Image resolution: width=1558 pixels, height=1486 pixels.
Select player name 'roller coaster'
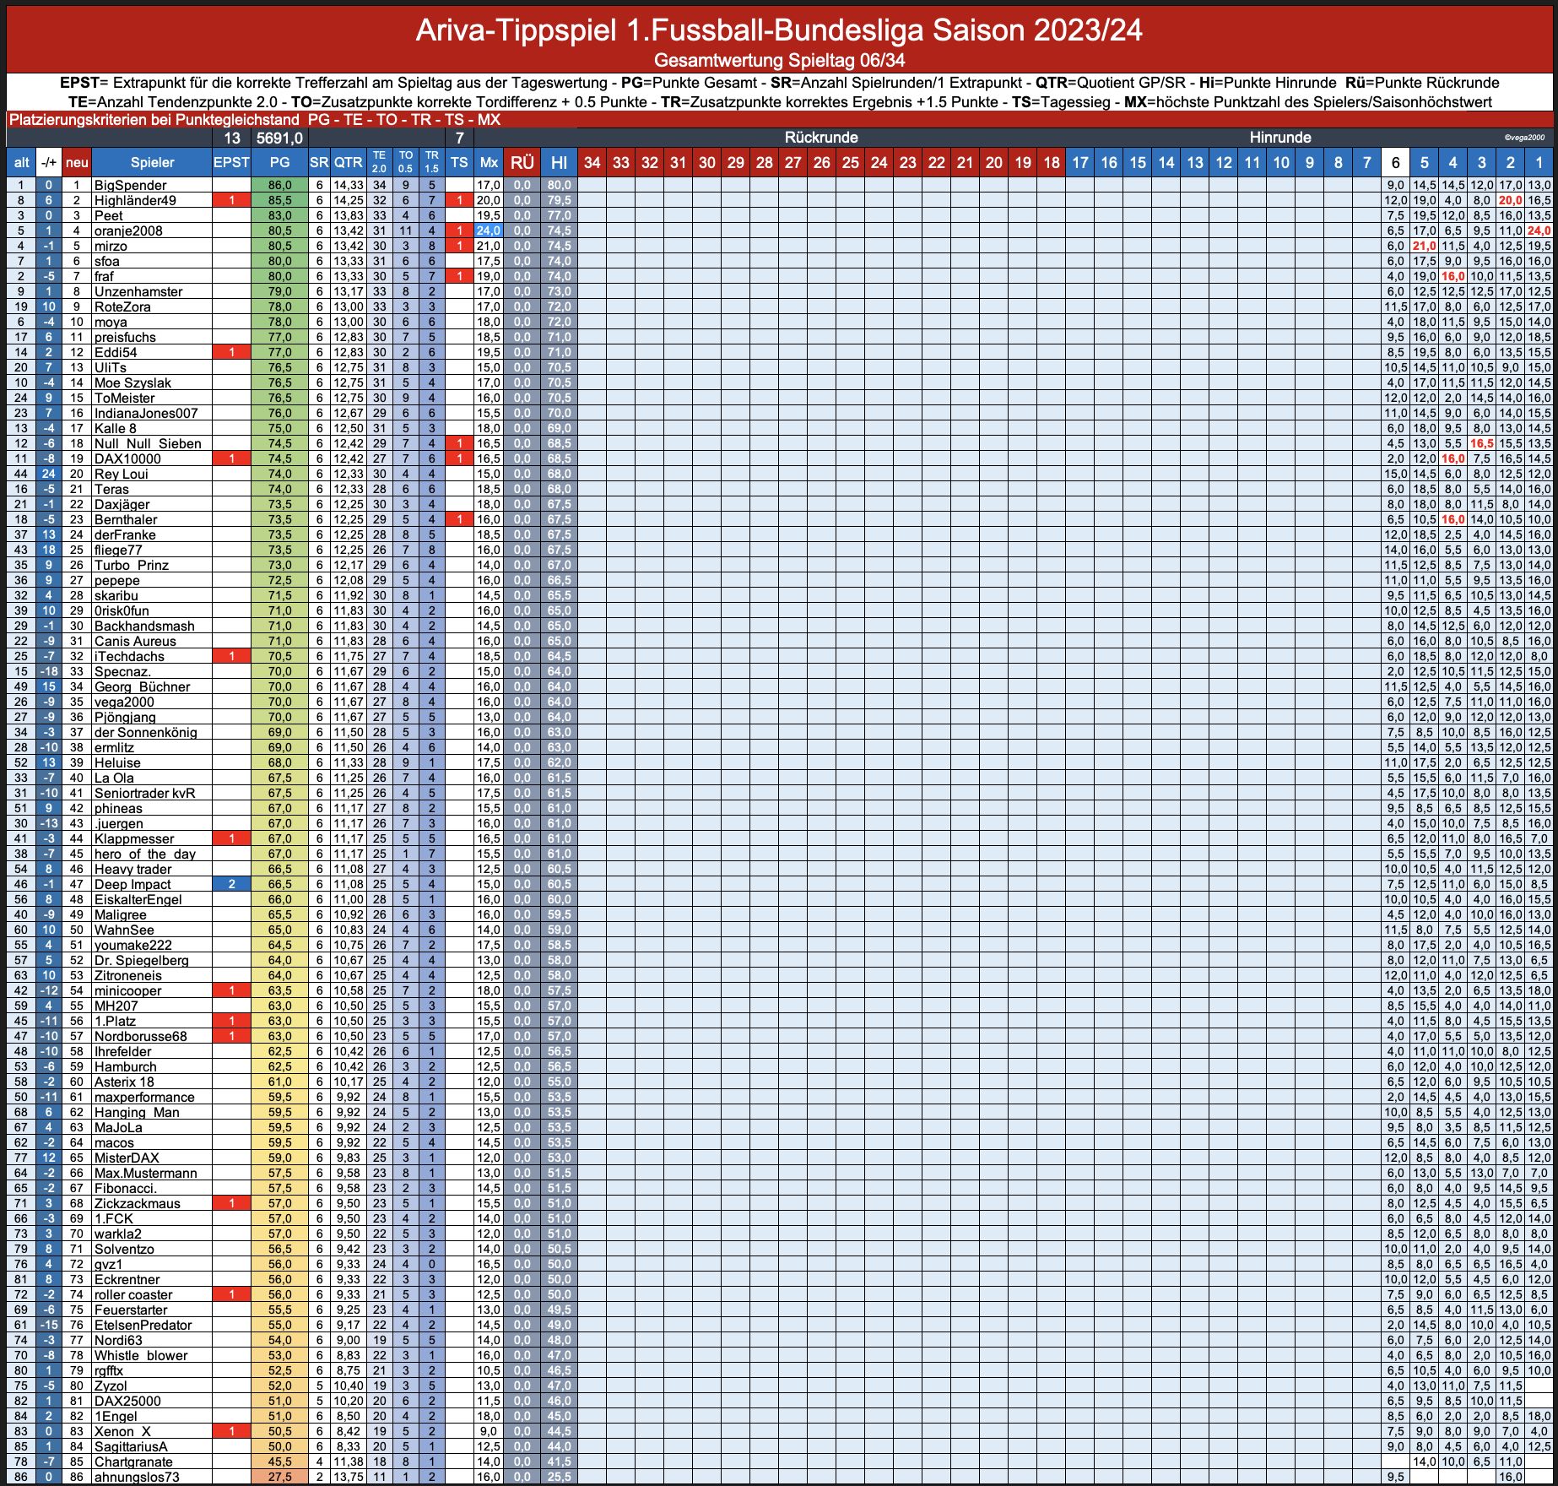(133, 1294)
